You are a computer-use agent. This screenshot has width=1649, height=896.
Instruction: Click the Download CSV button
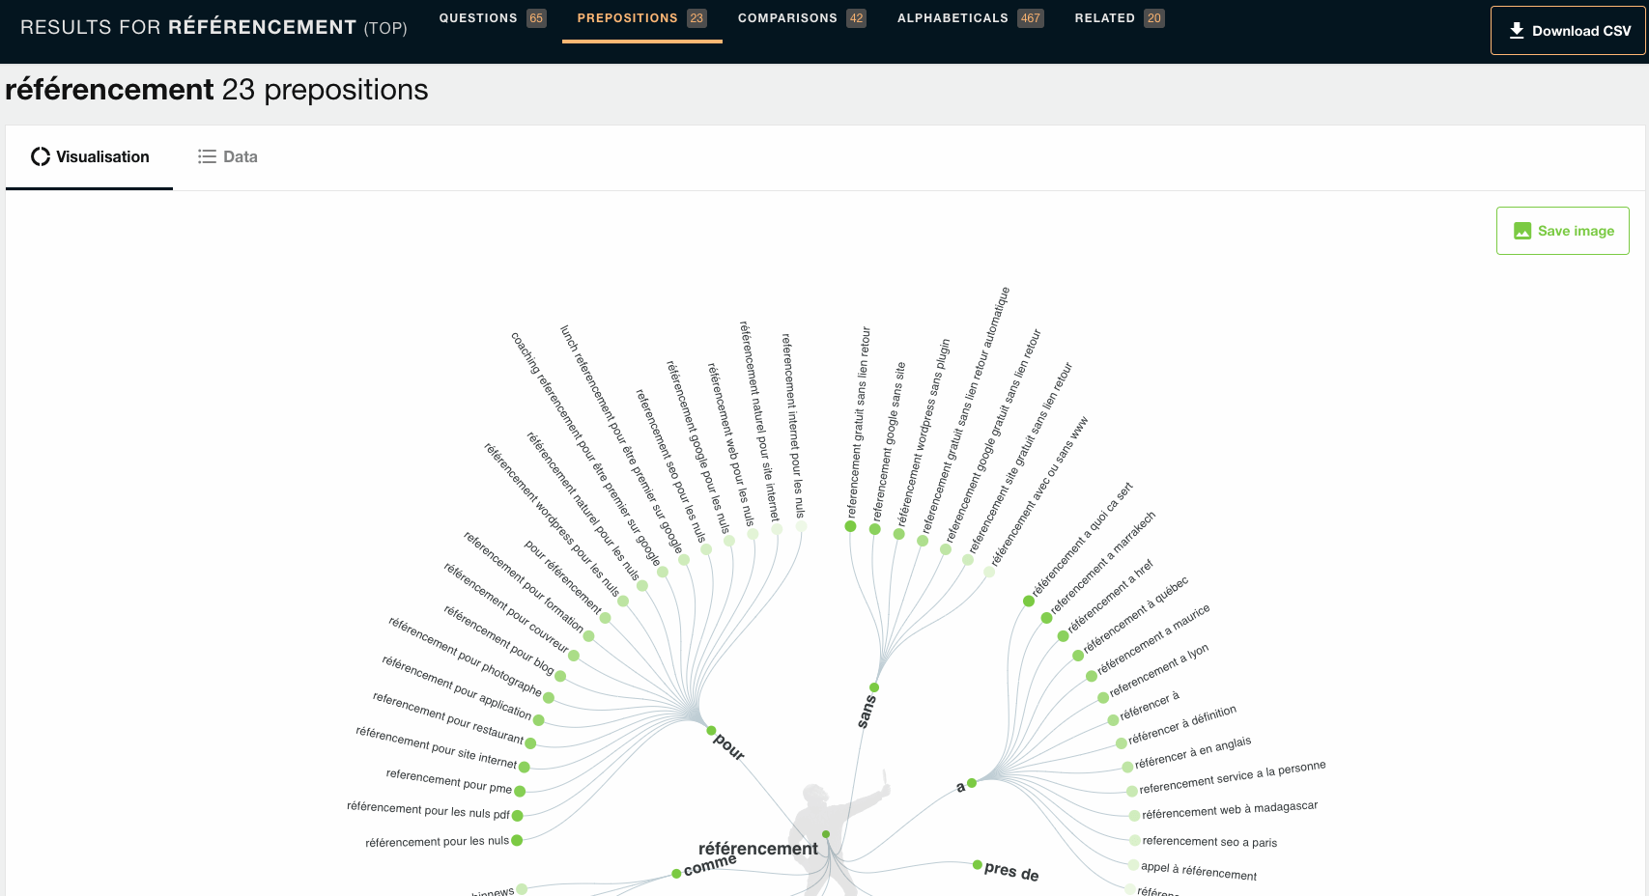pos(1569,31)
